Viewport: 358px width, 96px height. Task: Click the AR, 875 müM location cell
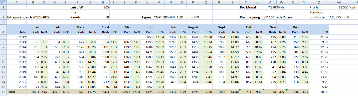[339, 17]
